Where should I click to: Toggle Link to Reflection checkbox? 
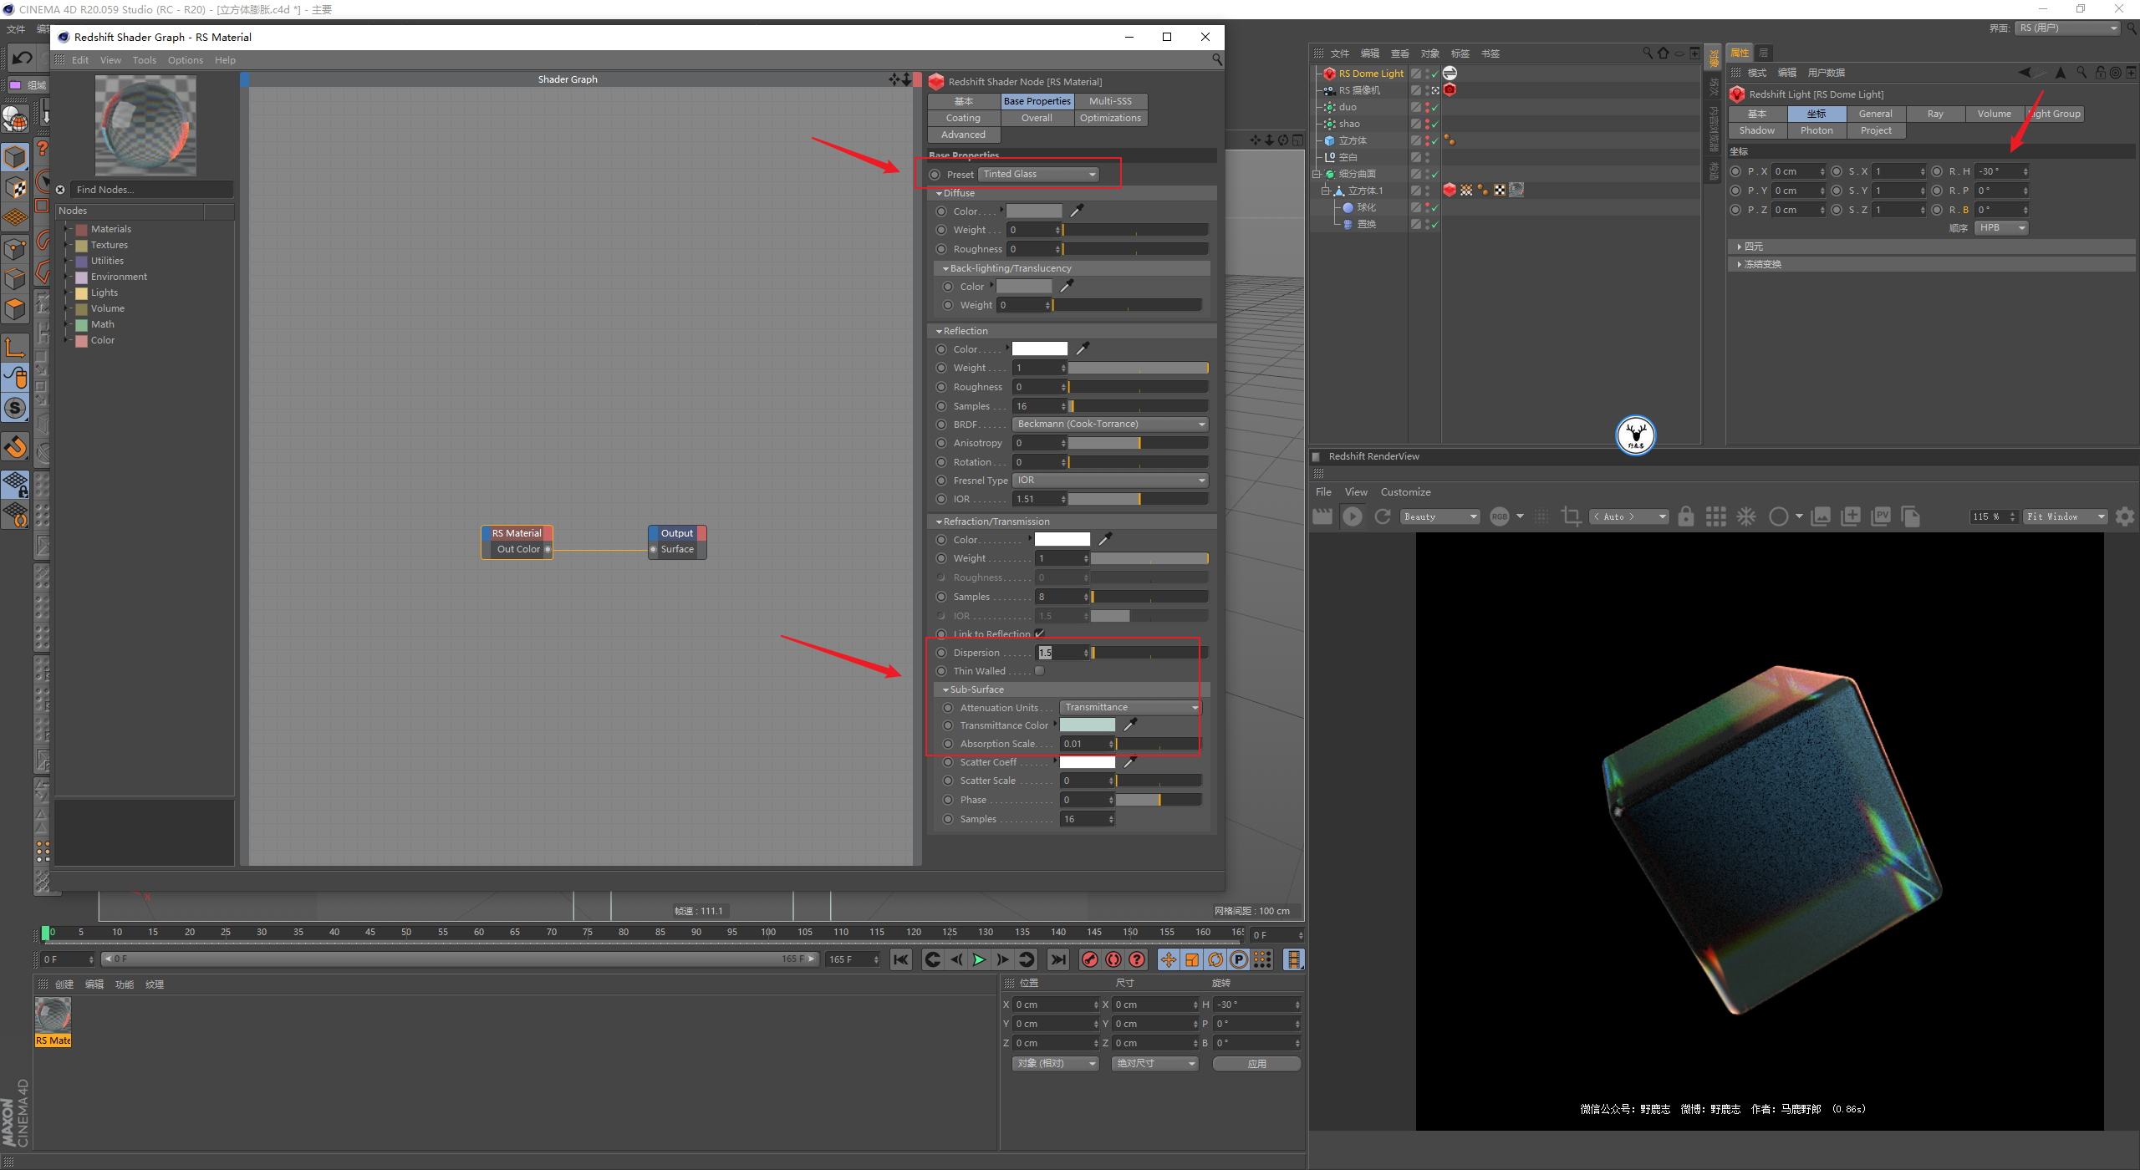point(1039,633)
